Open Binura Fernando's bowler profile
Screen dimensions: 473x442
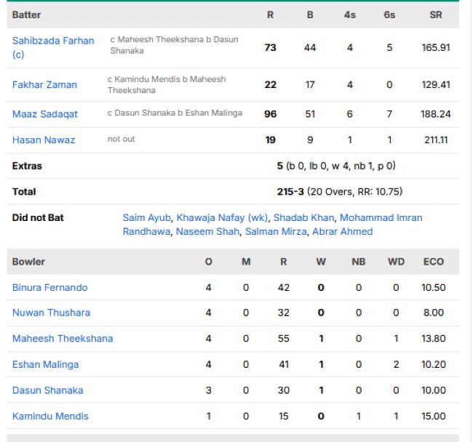coord(49,287)
